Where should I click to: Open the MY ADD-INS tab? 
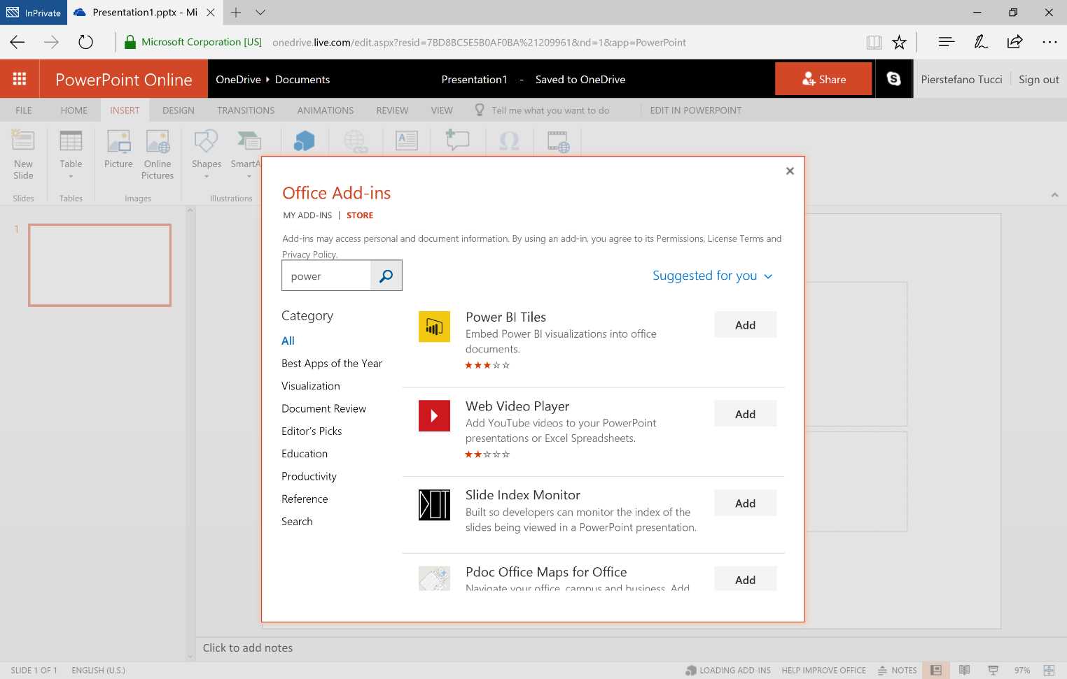click(307, 215)
